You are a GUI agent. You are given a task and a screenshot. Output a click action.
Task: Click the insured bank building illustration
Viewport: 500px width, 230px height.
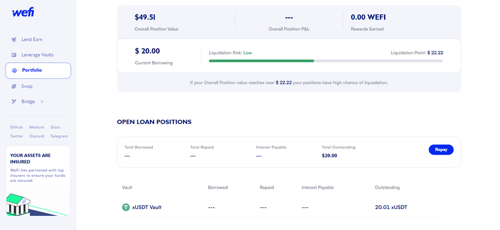coord(19,205)
